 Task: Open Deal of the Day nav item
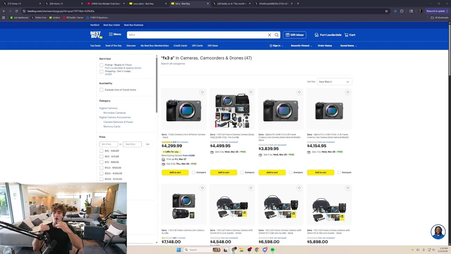pyautogui.click(x=113, y=46)
